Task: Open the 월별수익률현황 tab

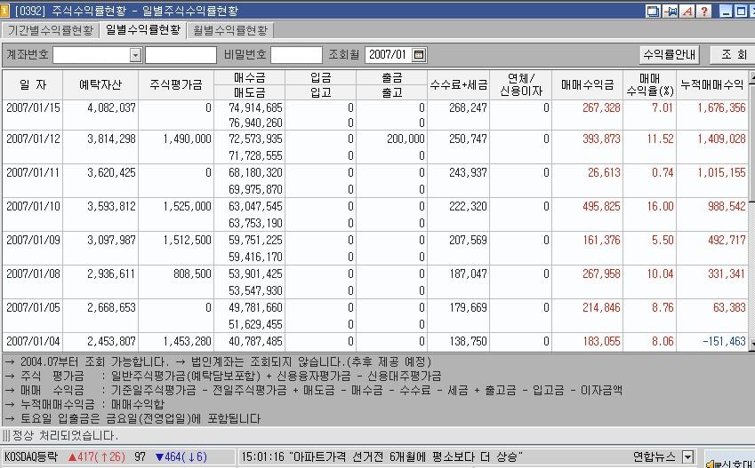Action: [231, 30]
